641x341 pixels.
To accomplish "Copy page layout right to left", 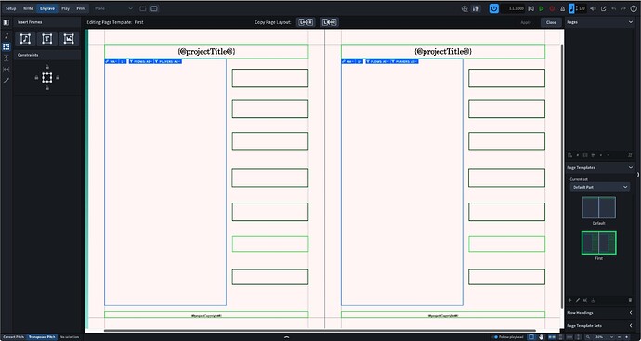I will click(x=329, y=22).
